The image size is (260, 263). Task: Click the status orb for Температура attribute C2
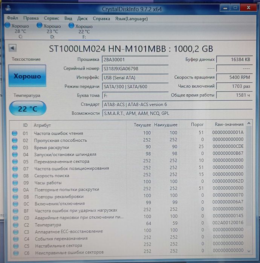point(16,225)
